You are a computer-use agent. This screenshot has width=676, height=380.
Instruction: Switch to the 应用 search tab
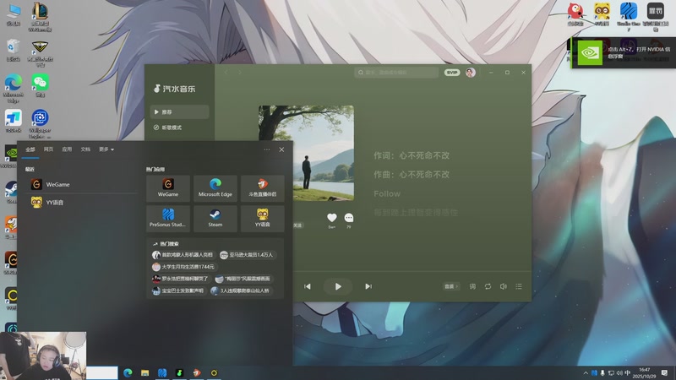pos(67,149)
